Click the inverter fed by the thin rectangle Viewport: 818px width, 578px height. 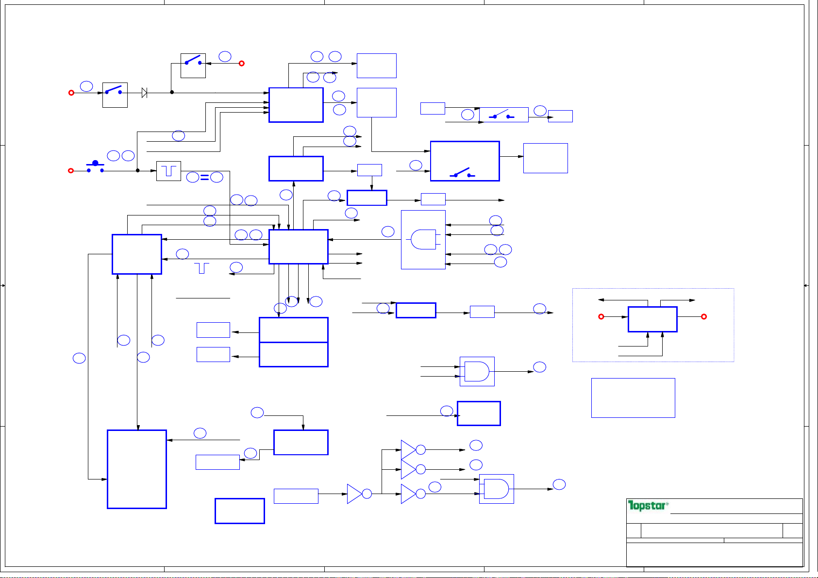(354, 494)
